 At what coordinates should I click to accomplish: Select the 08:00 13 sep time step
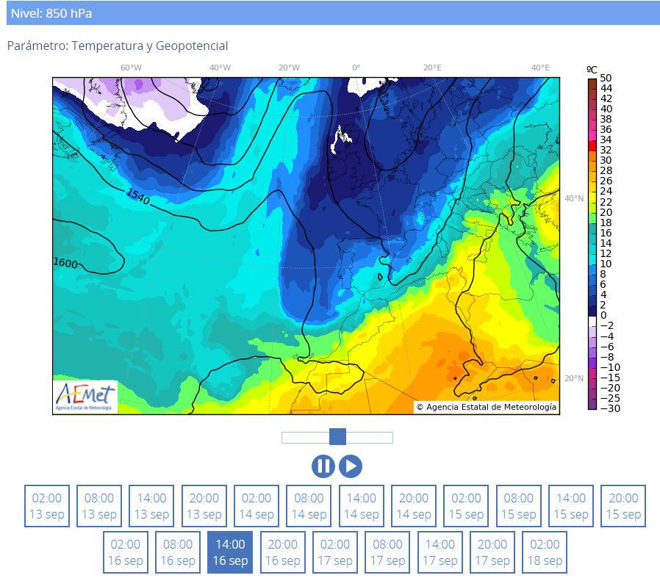pyautogui.click(x=99, y=506)
